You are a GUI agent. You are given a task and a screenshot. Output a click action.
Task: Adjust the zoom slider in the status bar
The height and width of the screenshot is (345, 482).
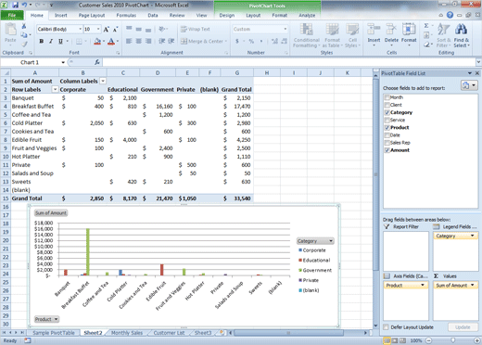(452, 340)
